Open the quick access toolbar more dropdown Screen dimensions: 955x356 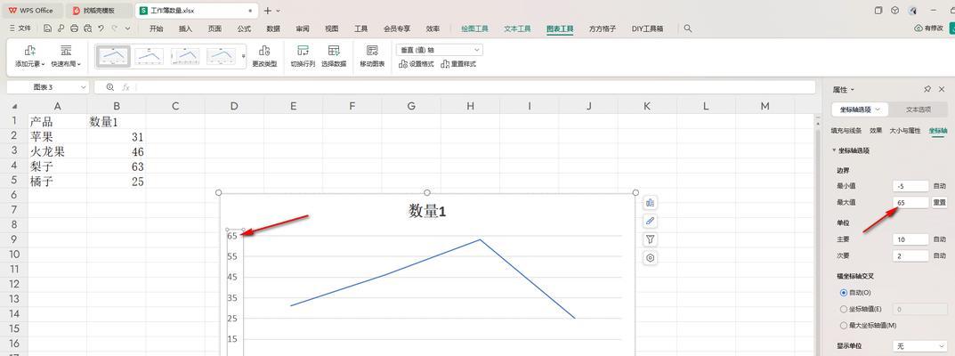[127, 28]
